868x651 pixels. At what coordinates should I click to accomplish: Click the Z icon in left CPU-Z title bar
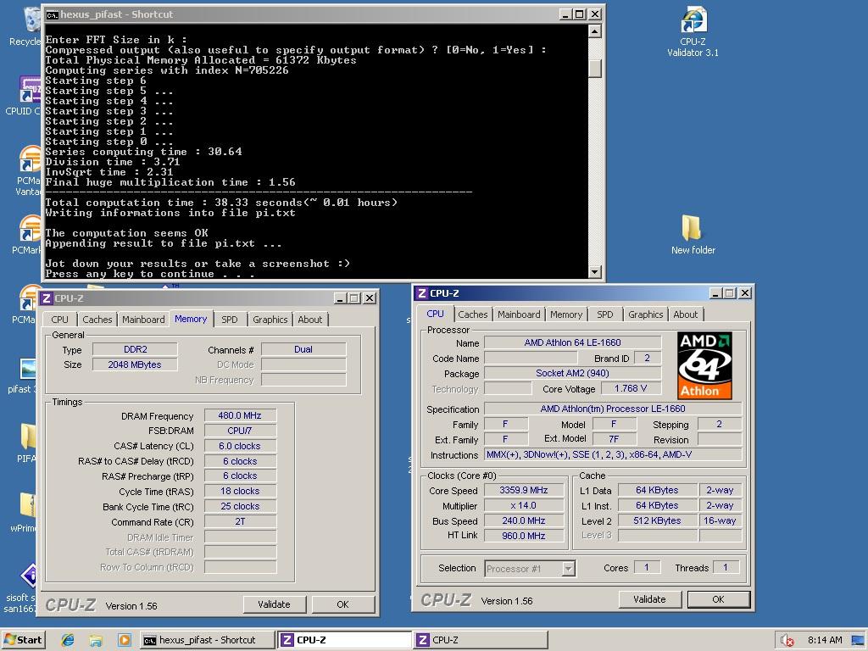47,298
